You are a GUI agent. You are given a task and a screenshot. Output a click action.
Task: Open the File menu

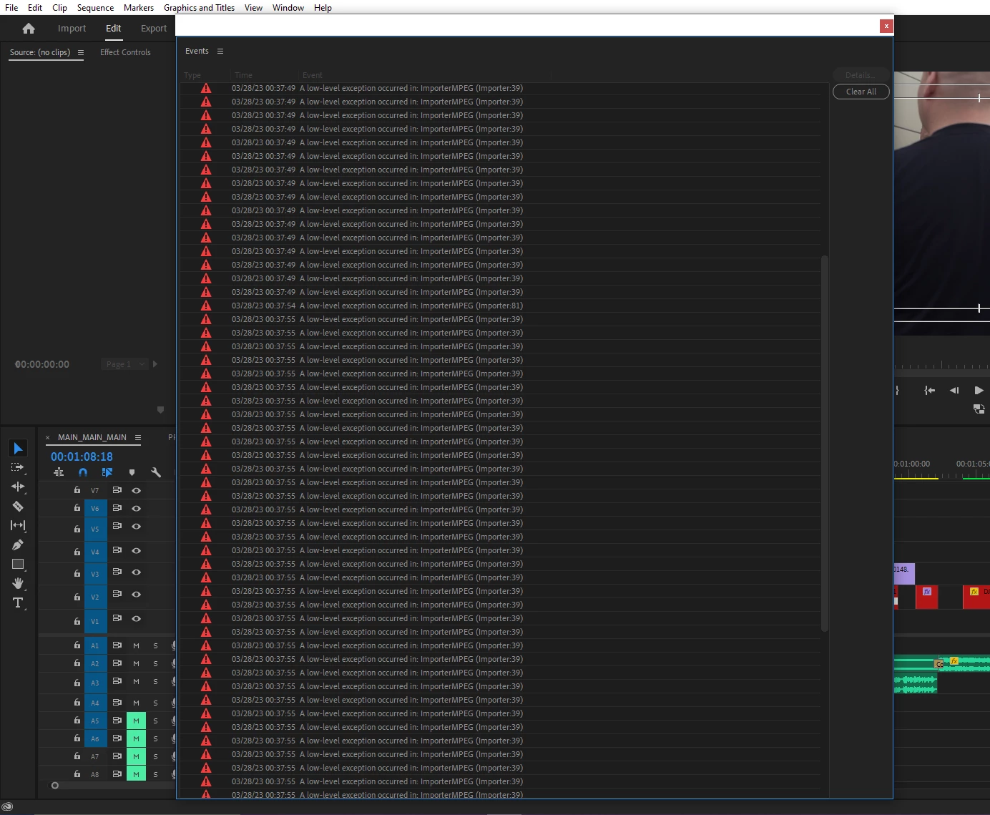pyautogui.click(x=11, y=8)
